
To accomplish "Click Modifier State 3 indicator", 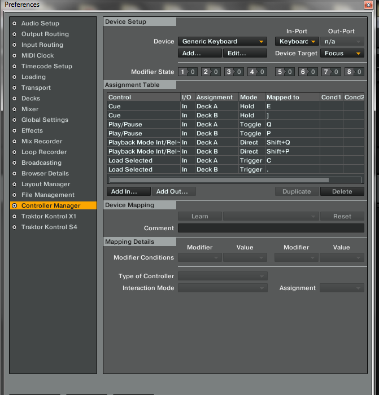I will point(234,72).
